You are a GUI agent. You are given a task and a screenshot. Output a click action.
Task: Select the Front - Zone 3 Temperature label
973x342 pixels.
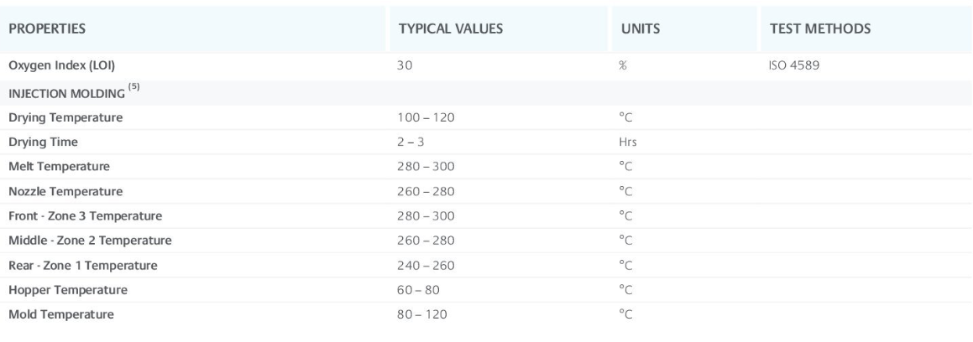85,216
